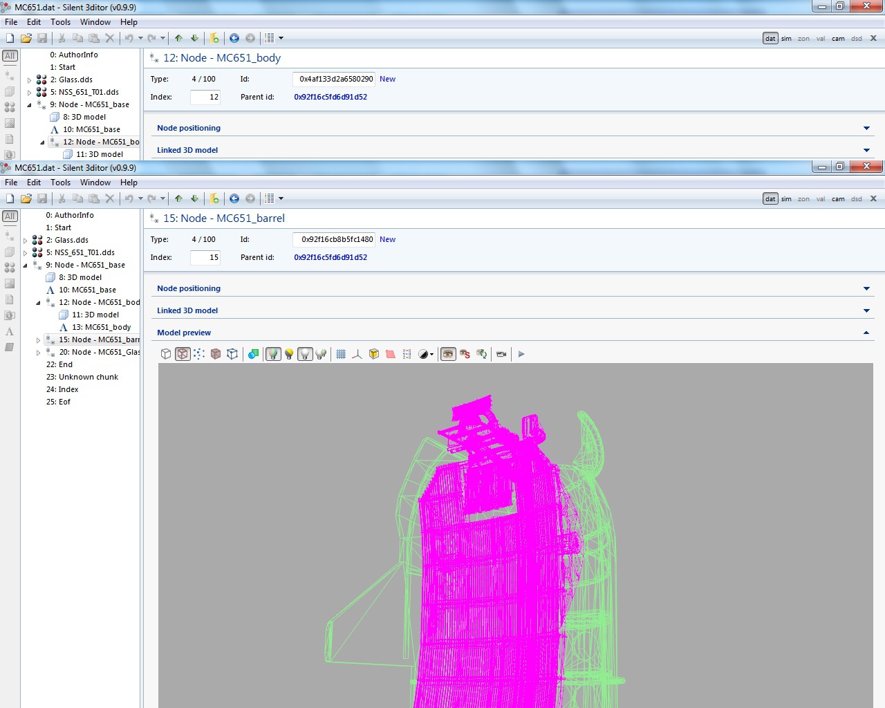Image resolution: width=885 pixels, height=708 pixels.
Task: Open Window menu in the MC651_body window
Action: (95, 22)
